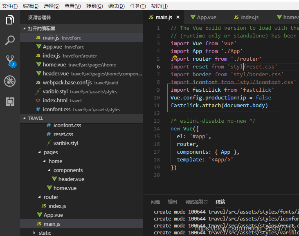Image resolution: width=299 pixels, height=236 pixels.
Task: Click JS icon beside index.js travel\src\router
Action: (x=38, y=55)
